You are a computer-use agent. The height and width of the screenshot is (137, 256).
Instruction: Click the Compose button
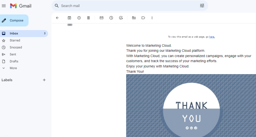[14, 20]
